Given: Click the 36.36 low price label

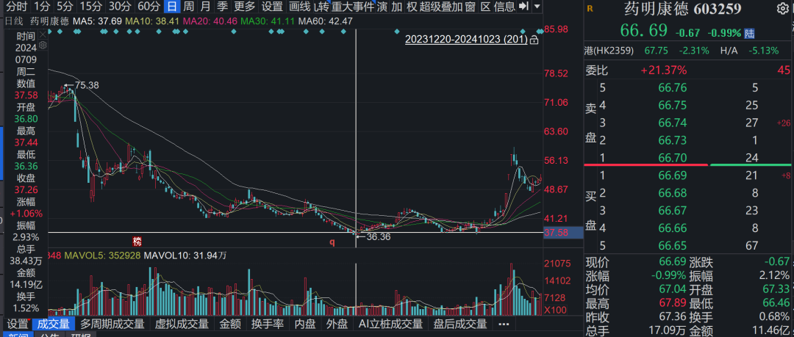Looking at the screenshot, I should coord(378,236).
